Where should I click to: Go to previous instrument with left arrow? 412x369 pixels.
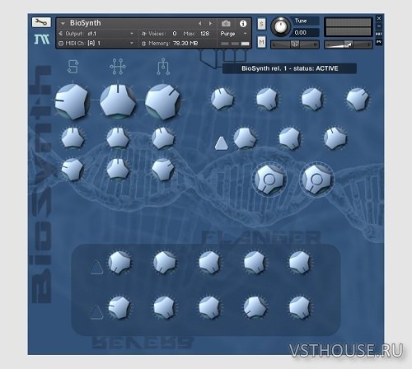click(x=200, y=24)
